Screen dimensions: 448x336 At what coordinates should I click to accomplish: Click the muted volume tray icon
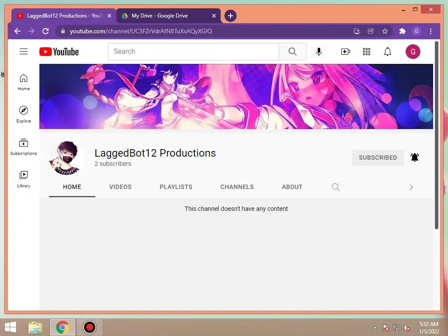[x=406, y=328]
